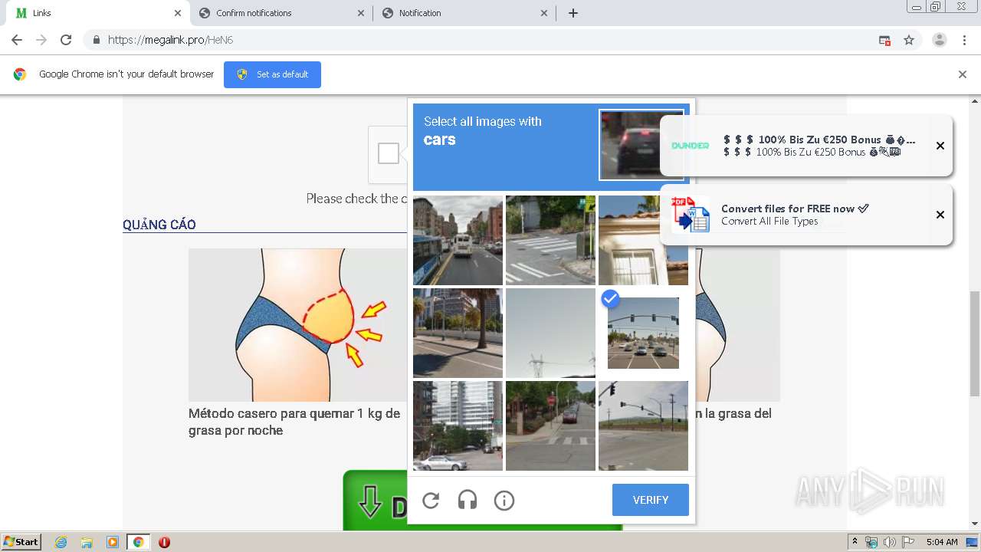Deselect the checked traffic light tile
Screen dimensions: 981x552
643,333
